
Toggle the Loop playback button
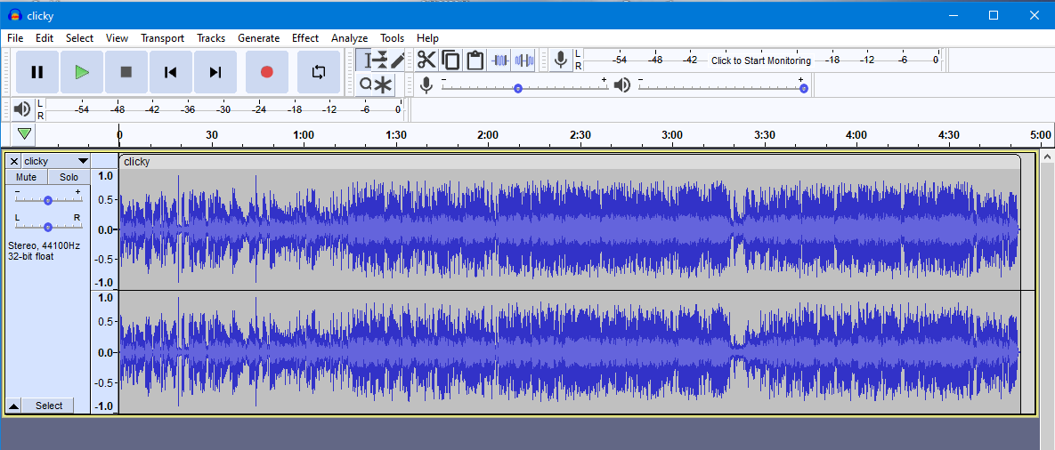[x=319, y=72]
